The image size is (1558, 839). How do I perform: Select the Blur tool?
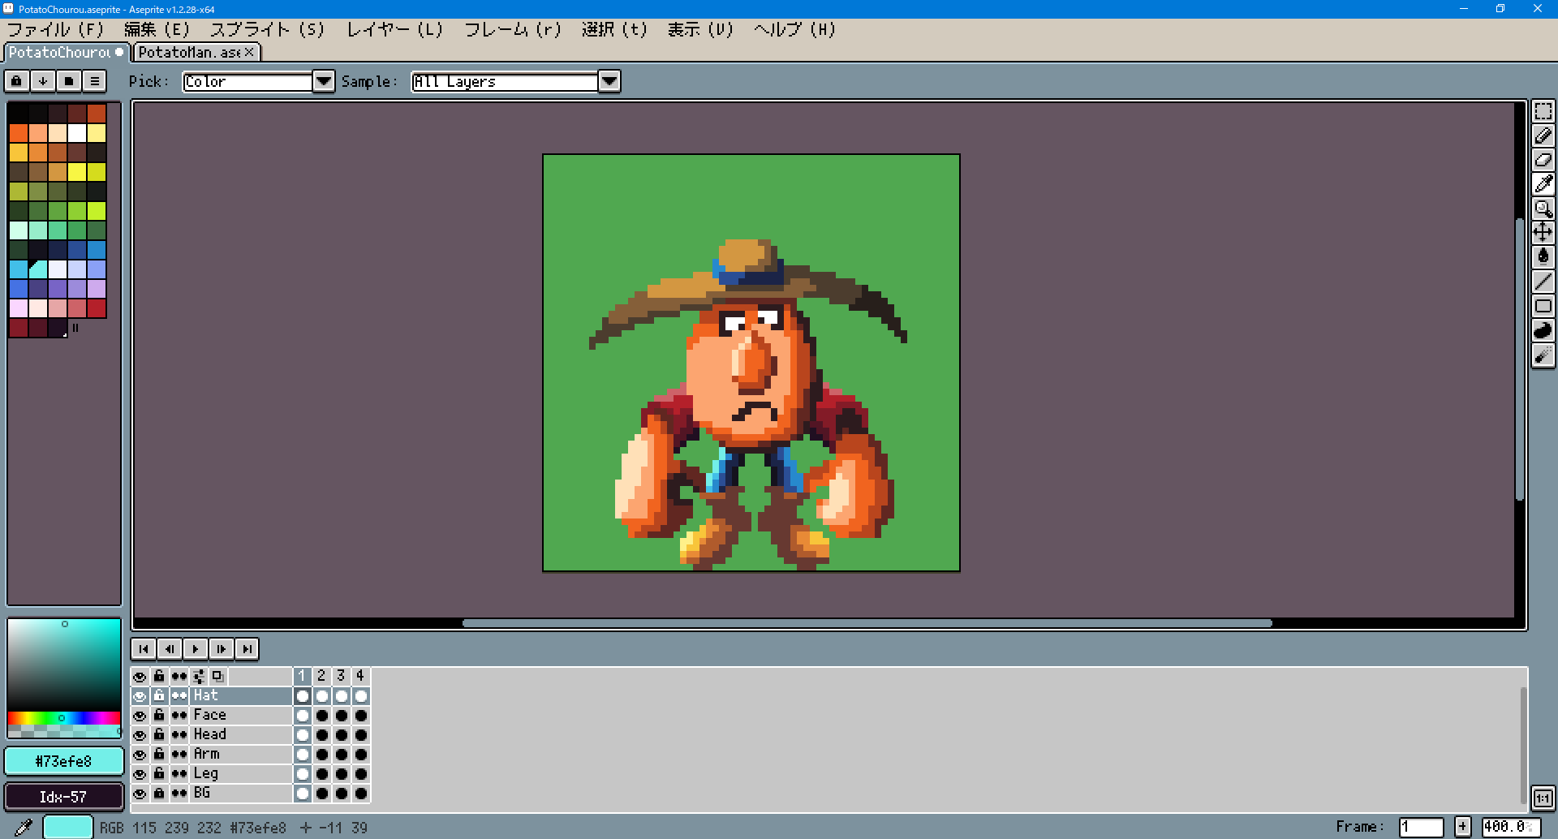click(x=1543, y=355)
